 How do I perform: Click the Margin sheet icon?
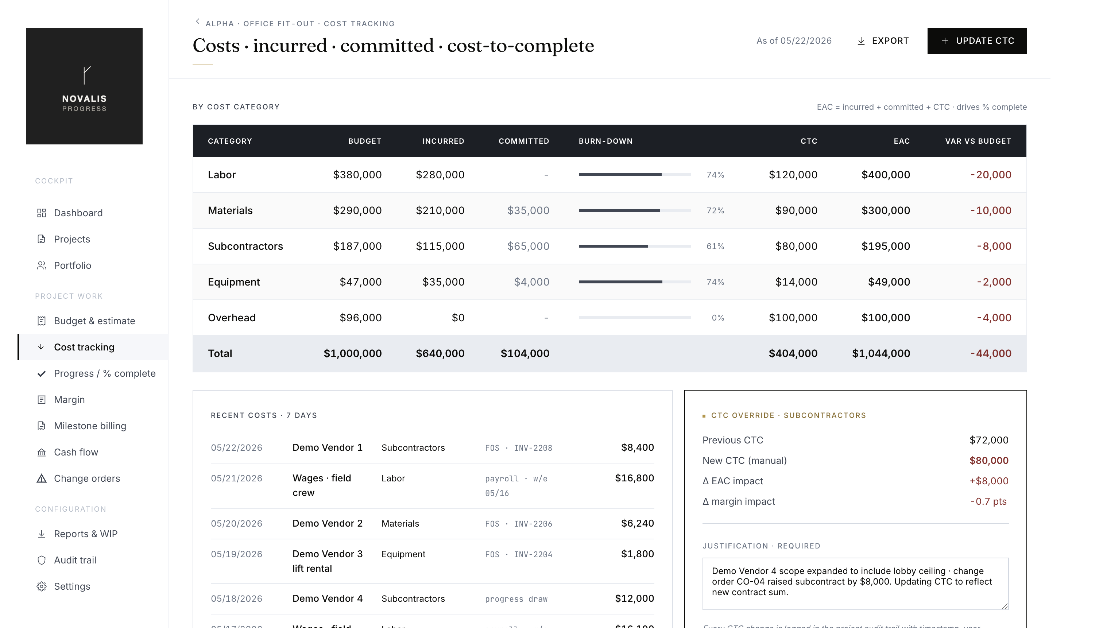[42, 400]
